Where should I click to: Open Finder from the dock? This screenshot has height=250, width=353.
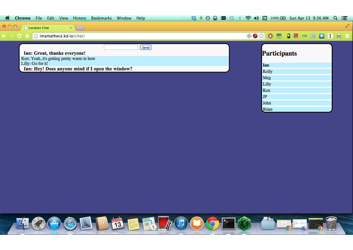coord(22,224)
